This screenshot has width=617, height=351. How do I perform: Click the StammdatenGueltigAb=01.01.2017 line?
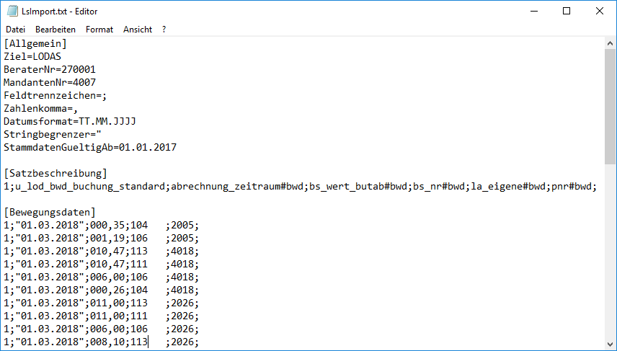[90, 148]
